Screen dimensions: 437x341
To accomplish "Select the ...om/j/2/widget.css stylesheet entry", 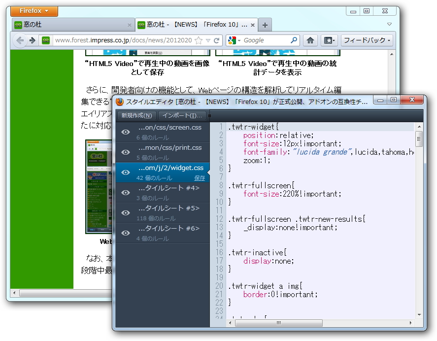I will 163,172.
